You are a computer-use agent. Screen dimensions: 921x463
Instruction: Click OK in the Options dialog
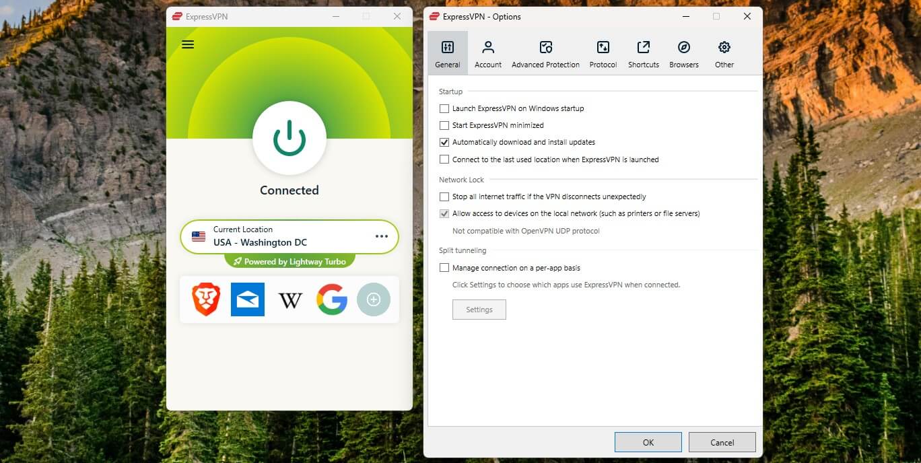point(648,442)
